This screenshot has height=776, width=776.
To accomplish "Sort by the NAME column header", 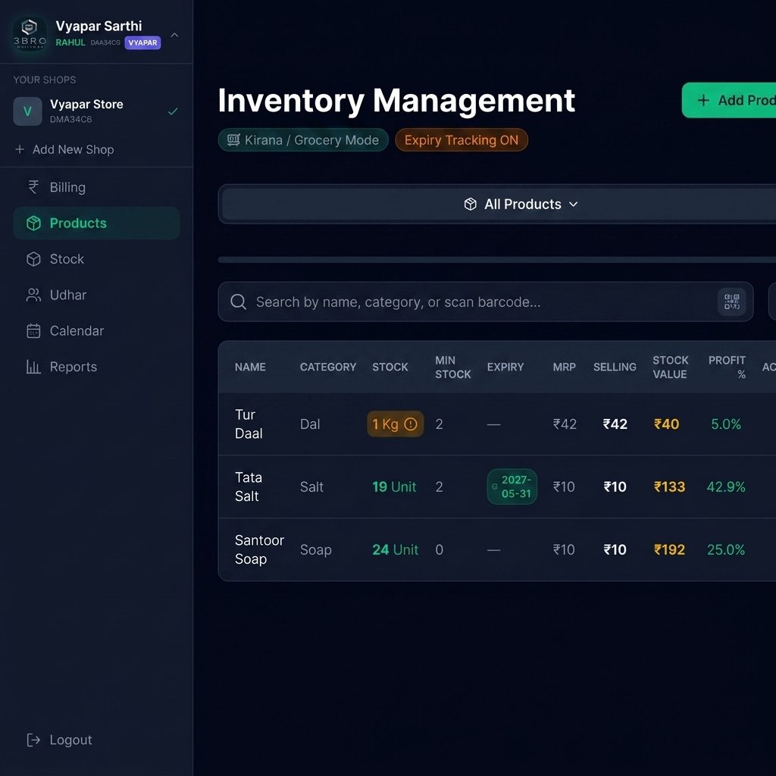I will point(250,368).
